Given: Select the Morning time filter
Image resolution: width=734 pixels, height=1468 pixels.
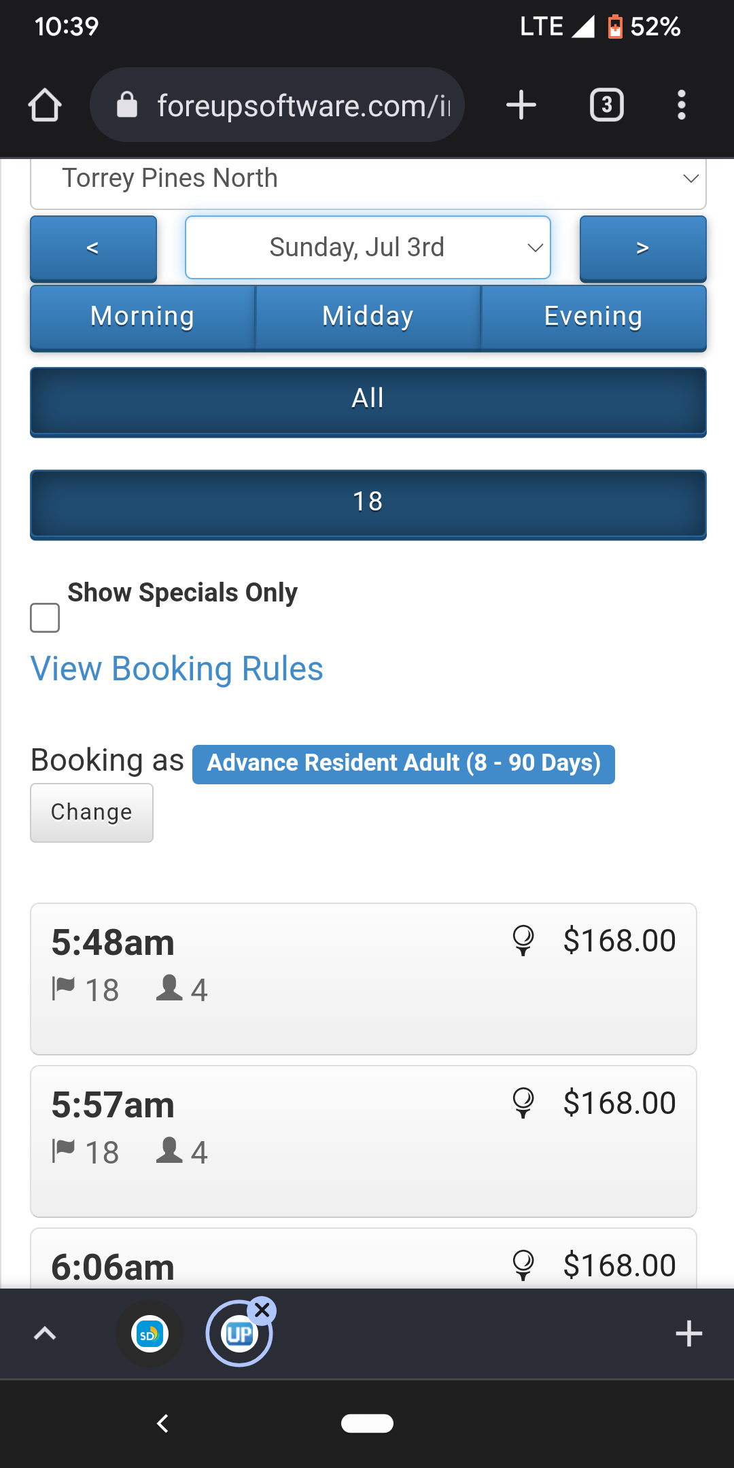Looking at the screenshot, I should [x=143, y=317].
